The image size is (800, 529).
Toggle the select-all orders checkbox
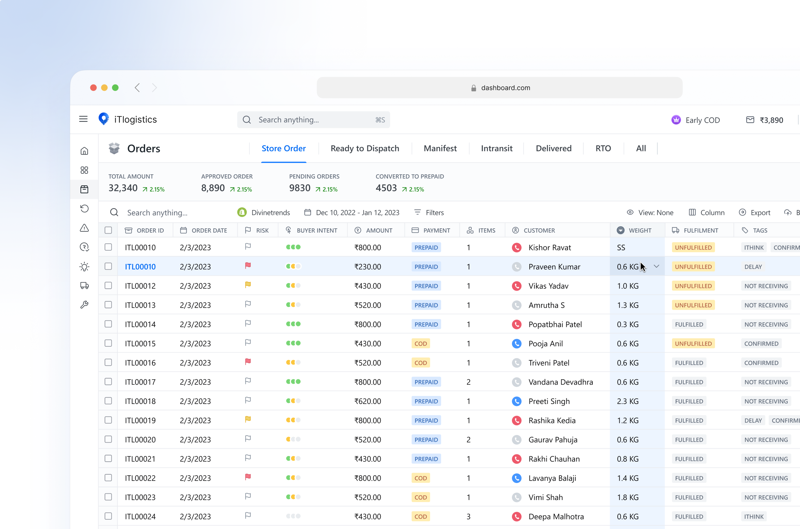pos(108,230)
